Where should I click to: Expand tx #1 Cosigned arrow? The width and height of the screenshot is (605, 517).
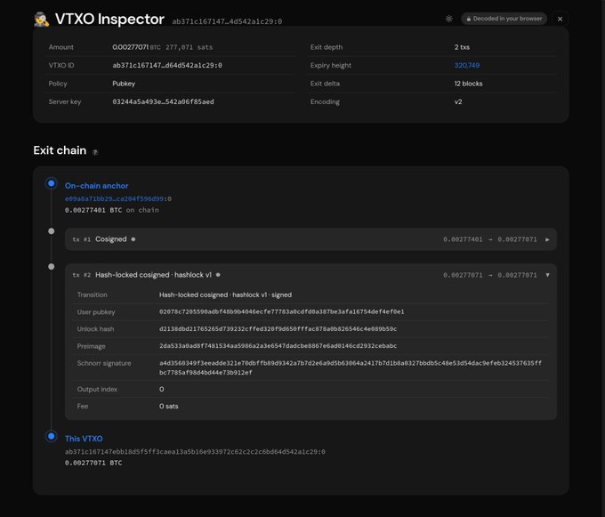[x=547, y=239]
